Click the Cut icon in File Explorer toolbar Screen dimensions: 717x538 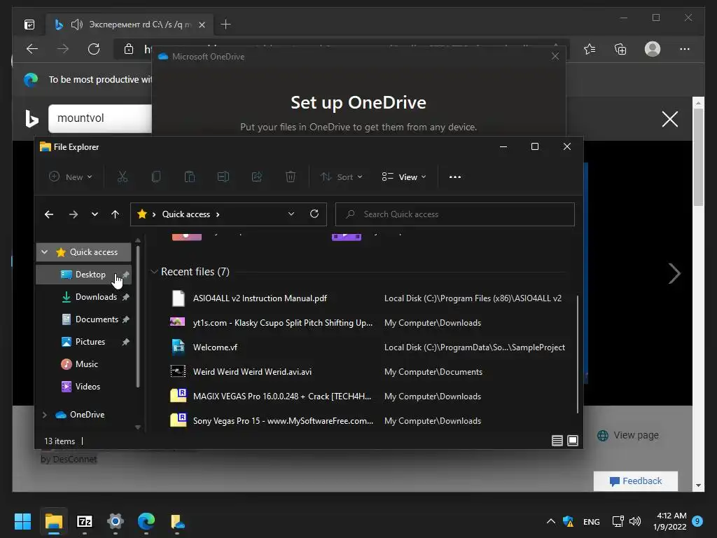click(x=122, y=177)
